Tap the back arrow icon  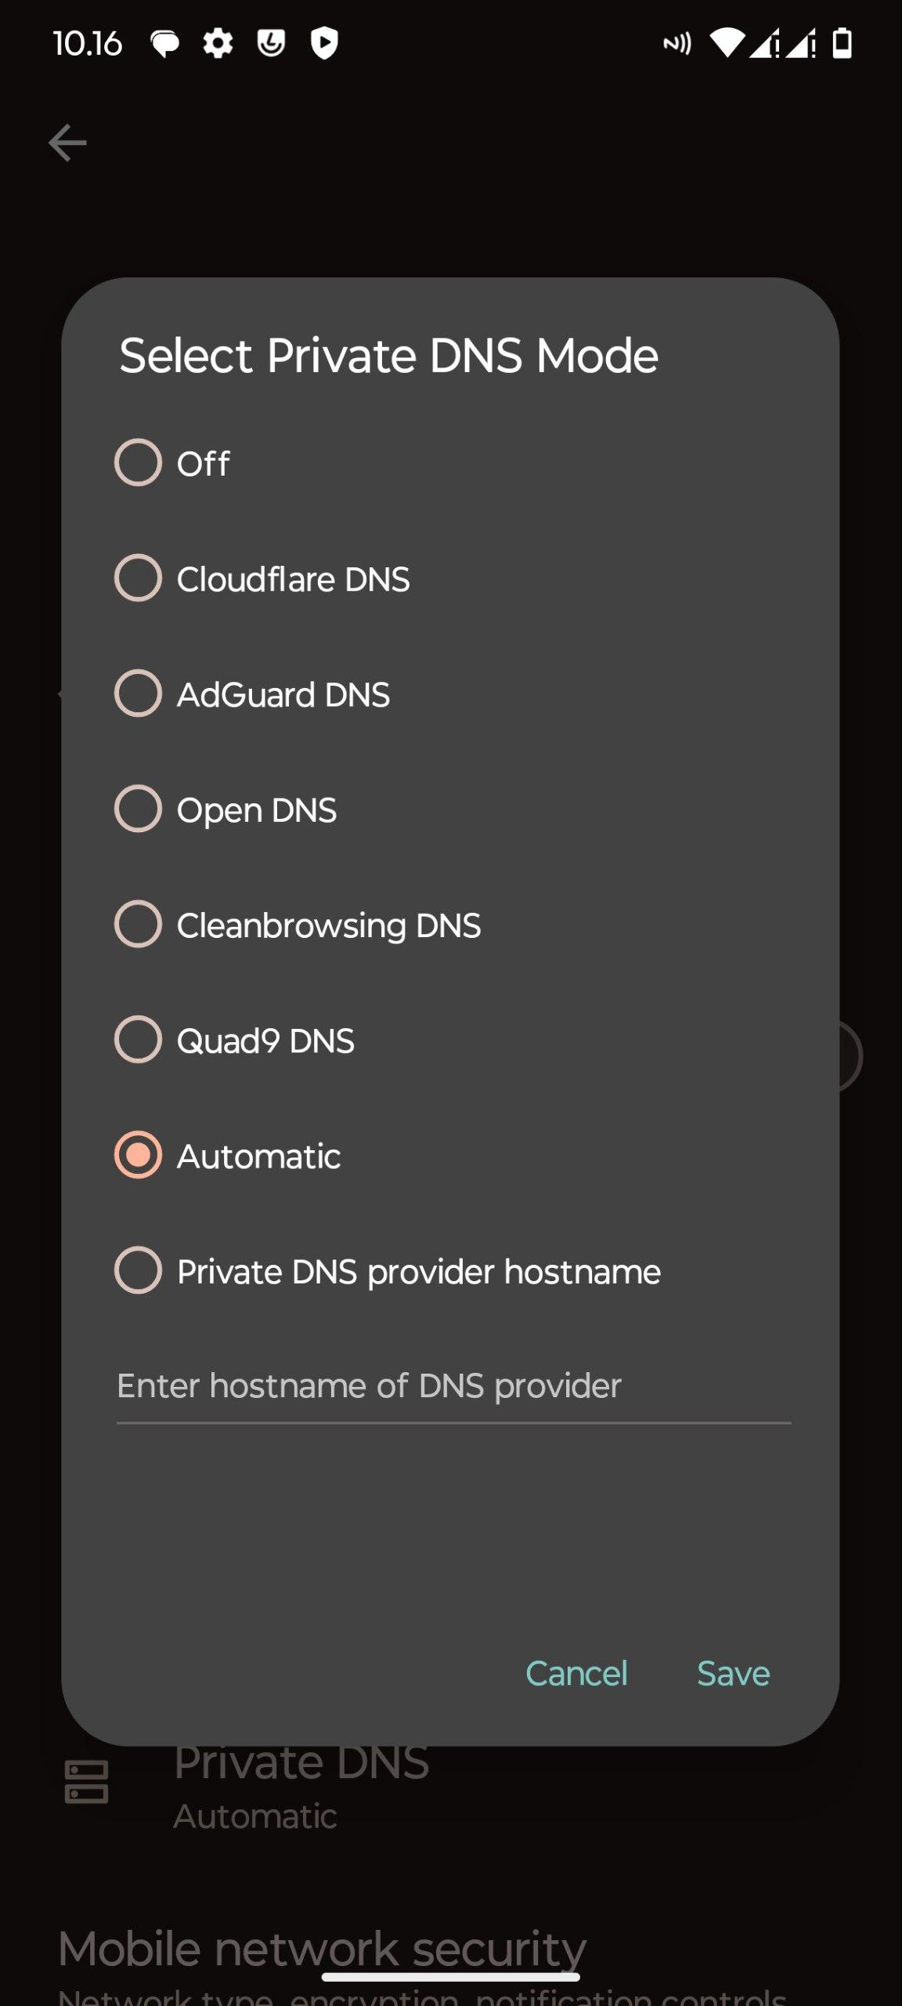tap(67, 143)
